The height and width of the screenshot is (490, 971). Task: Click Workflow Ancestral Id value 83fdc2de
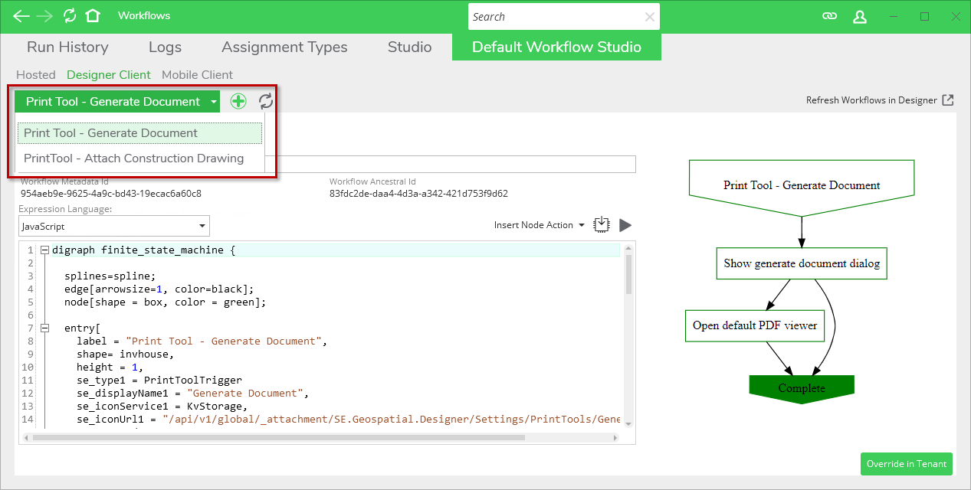418,194
